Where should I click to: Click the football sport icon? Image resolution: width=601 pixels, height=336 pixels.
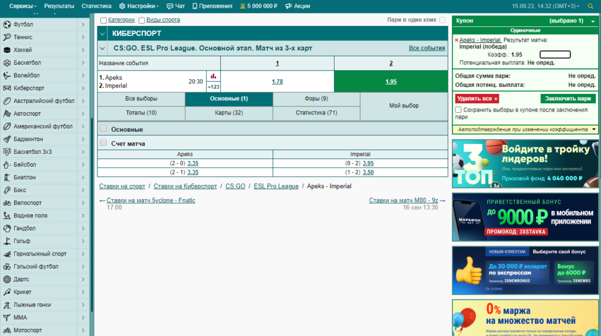coord(7,25)
